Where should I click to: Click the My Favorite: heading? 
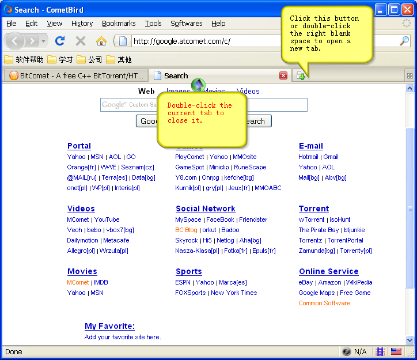pos(109,326)
